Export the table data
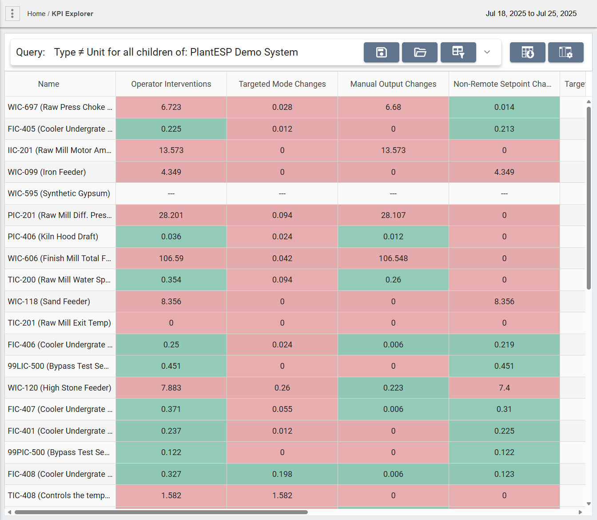597x520 pixels. 528,52
